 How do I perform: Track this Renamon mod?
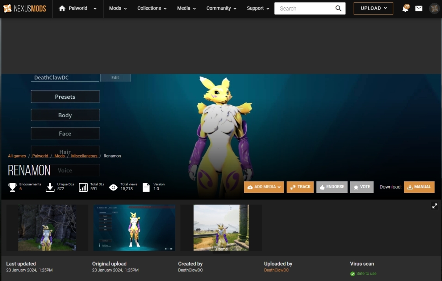[300, 187]
